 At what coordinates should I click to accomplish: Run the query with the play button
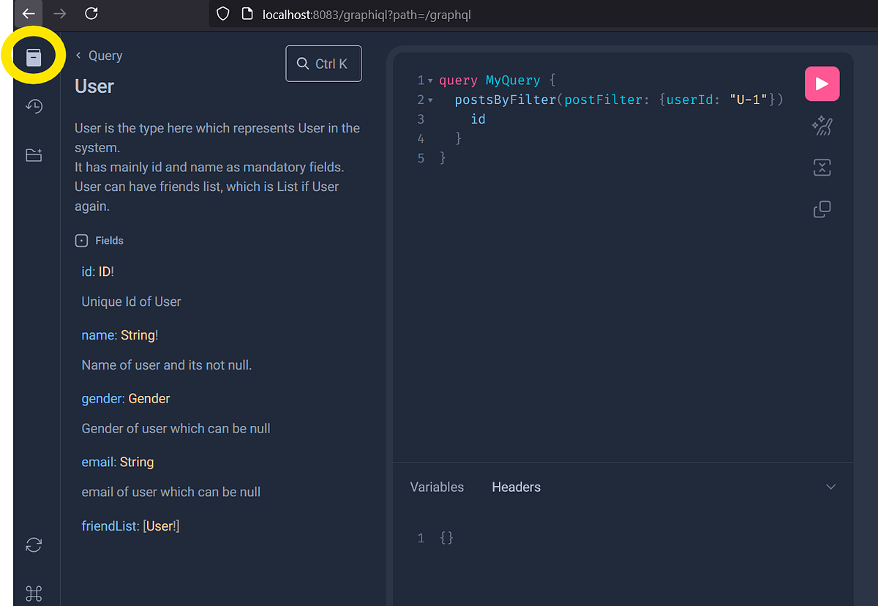(822, 83)
